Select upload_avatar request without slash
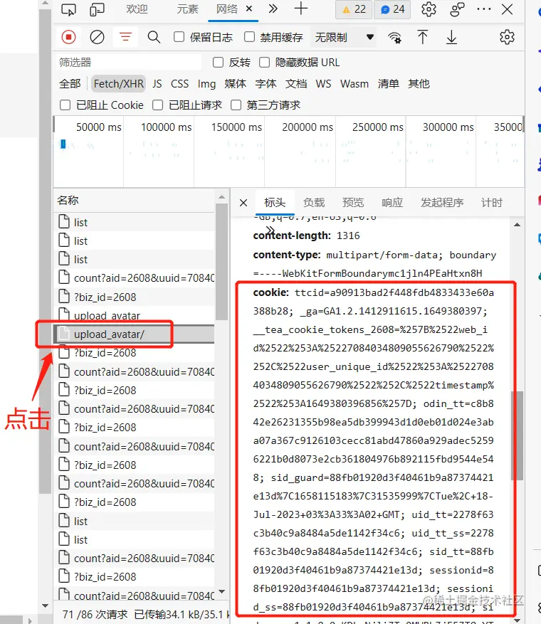Viewport: 541px width, 624px height. click(x=134, y=315)
